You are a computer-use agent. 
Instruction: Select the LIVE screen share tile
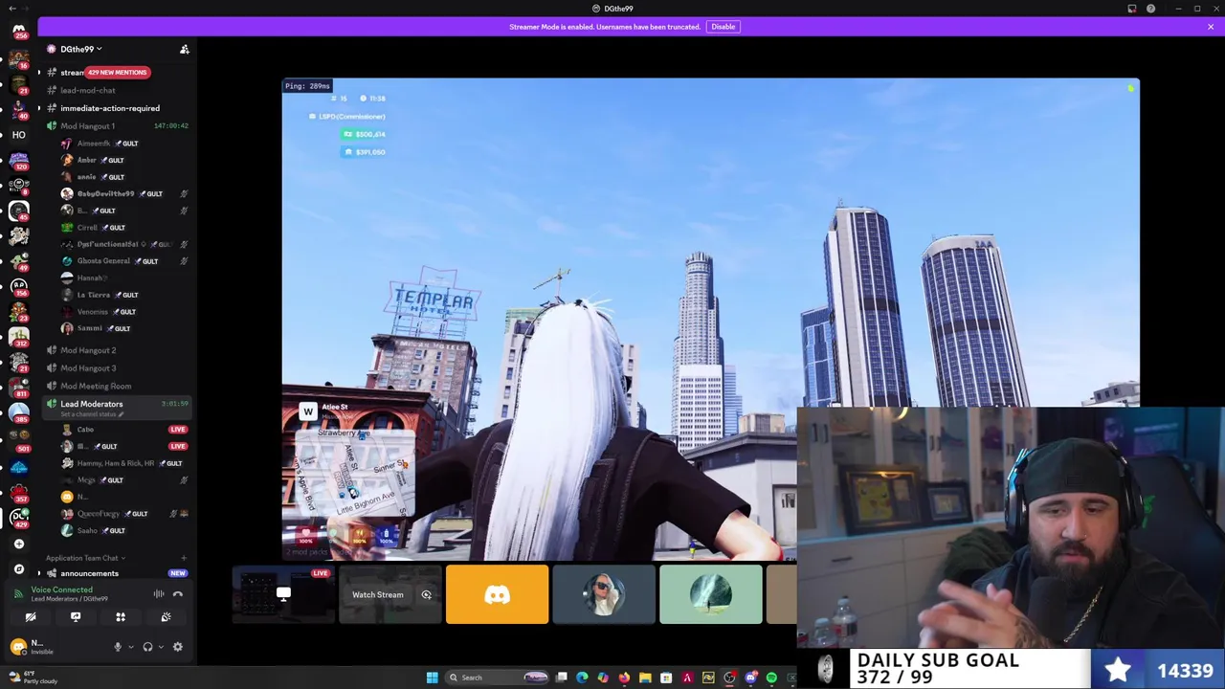(x=283, y=595)
